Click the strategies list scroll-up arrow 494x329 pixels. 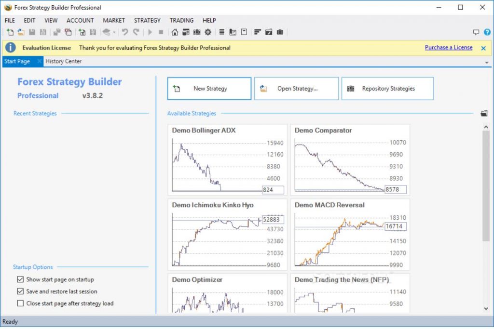486,127
